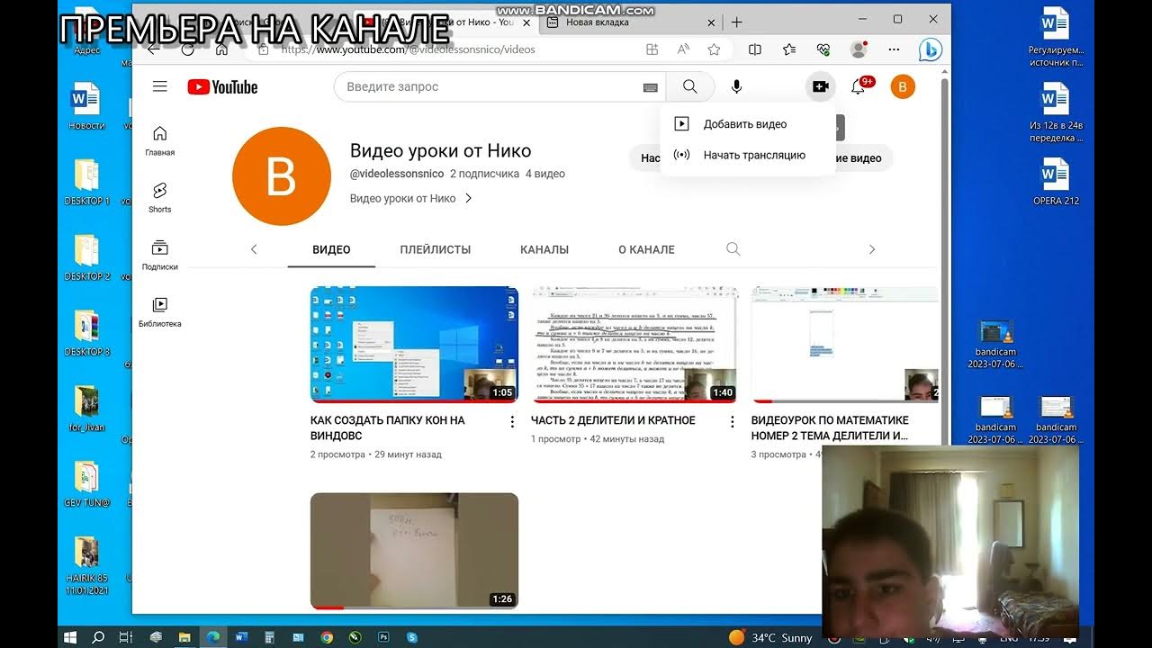This screenshot has height=648, width=1152.
Task: Select Добавить видео from the create menu
Action: pos(747,124)
